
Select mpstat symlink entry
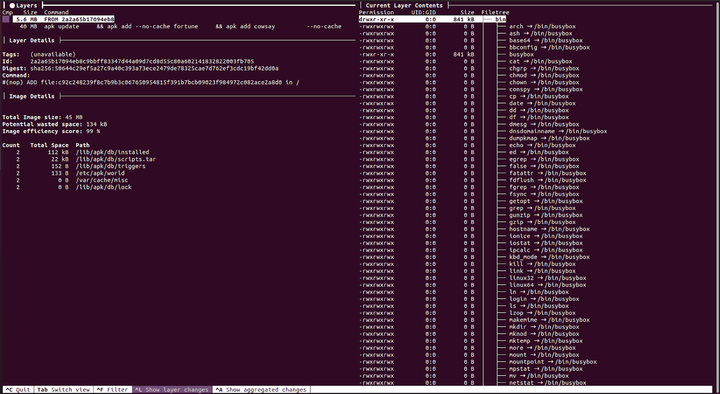(546, 369)
